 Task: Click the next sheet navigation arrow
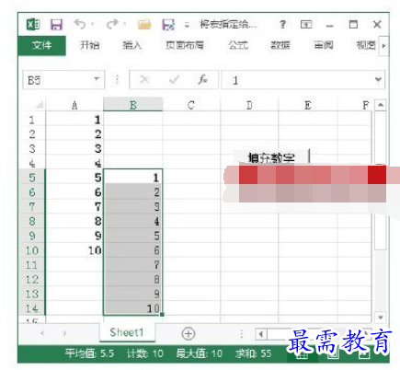click(x=64, y=333)
